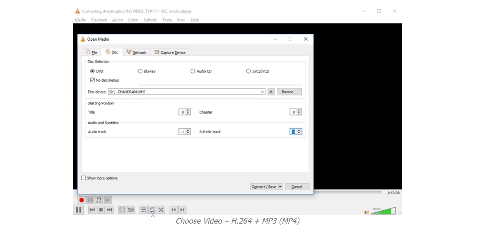Click the Open Media dialog cone icon
The width and height of the screenshot is (493, 232).
(x=83, y=39)
